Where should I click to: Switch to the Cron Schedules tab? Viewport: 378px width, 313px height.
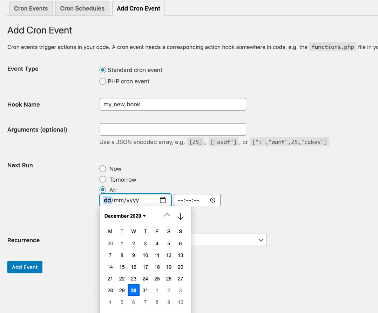[x=82, y=8]
